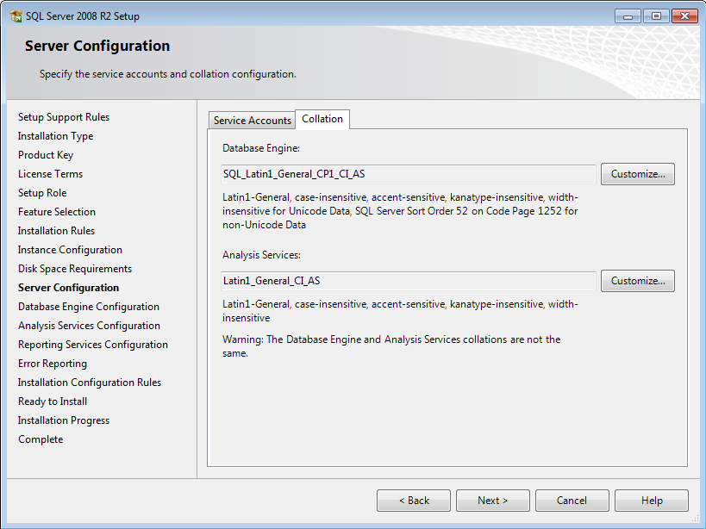Select Disk Space Requirements step
The image size is (706, 529).
75,269
